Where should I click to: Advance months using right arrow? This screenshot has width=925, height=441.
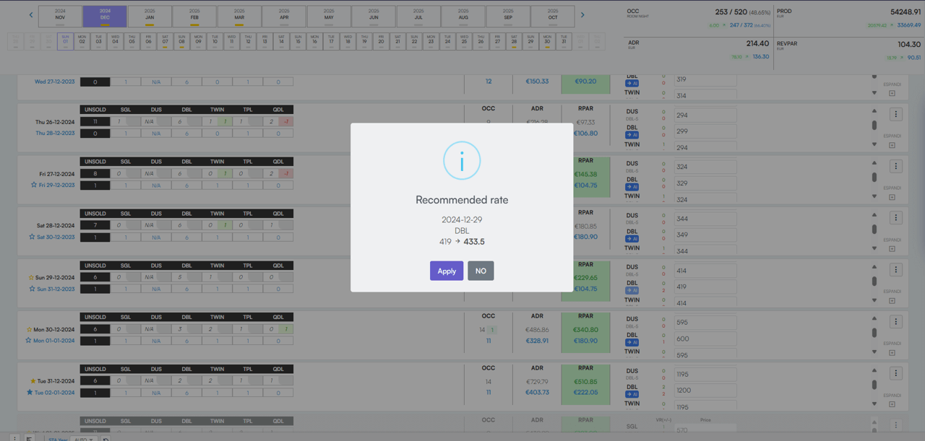583,15
